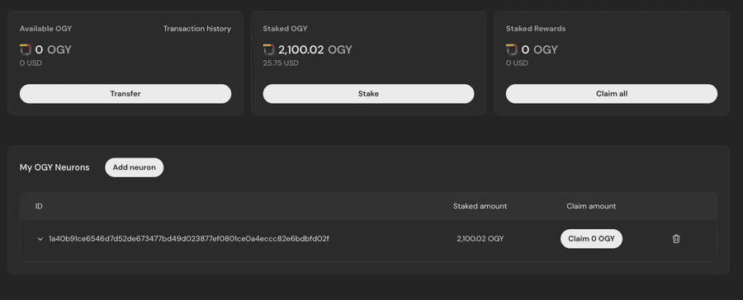Click the My OGY Neurons heading
The height and width of the screenshot is (300, 743).
tap(54, 167)
